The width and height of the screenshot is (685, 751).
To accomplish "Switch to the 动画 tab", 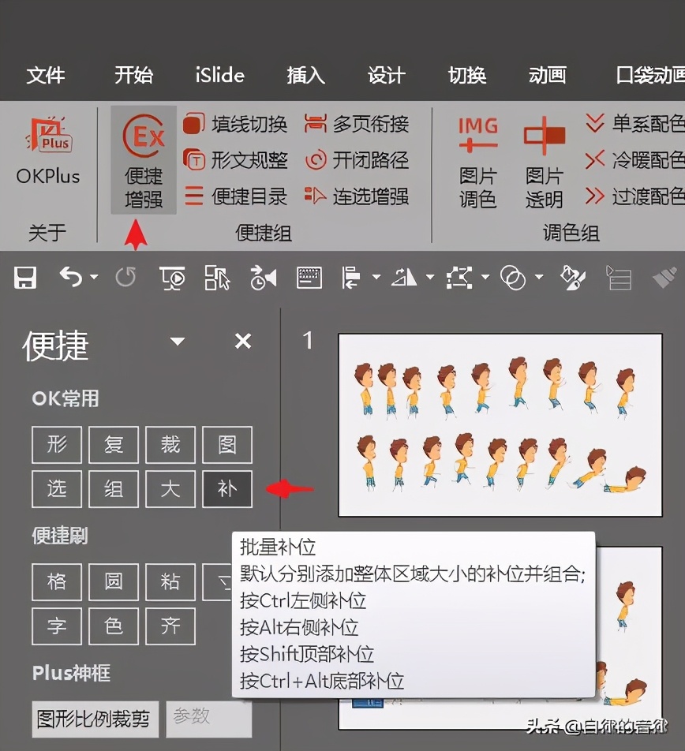I will coord(547,75).
